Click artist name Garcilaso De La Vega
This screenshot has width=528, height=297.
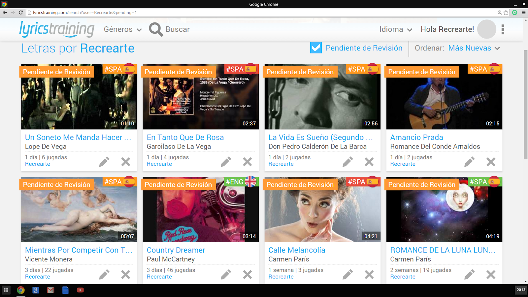(x=179, y=147)
